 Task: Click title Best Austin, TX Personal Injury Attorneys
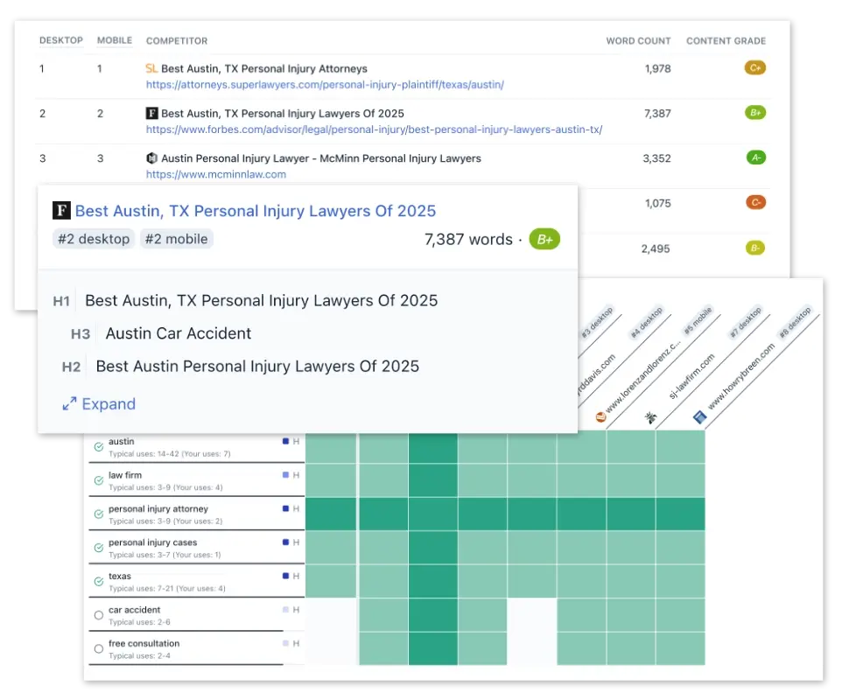(264, 69)
